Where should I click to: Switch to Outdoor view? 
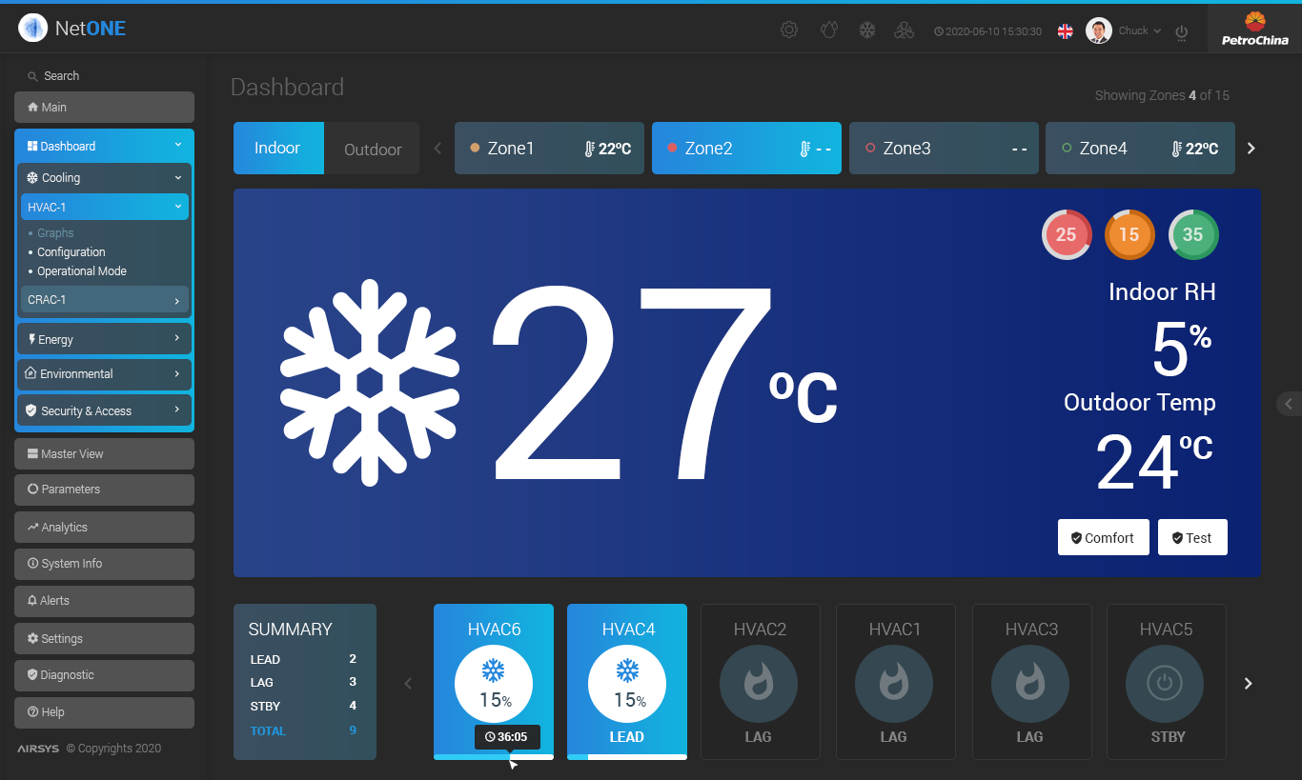point(373,150)
